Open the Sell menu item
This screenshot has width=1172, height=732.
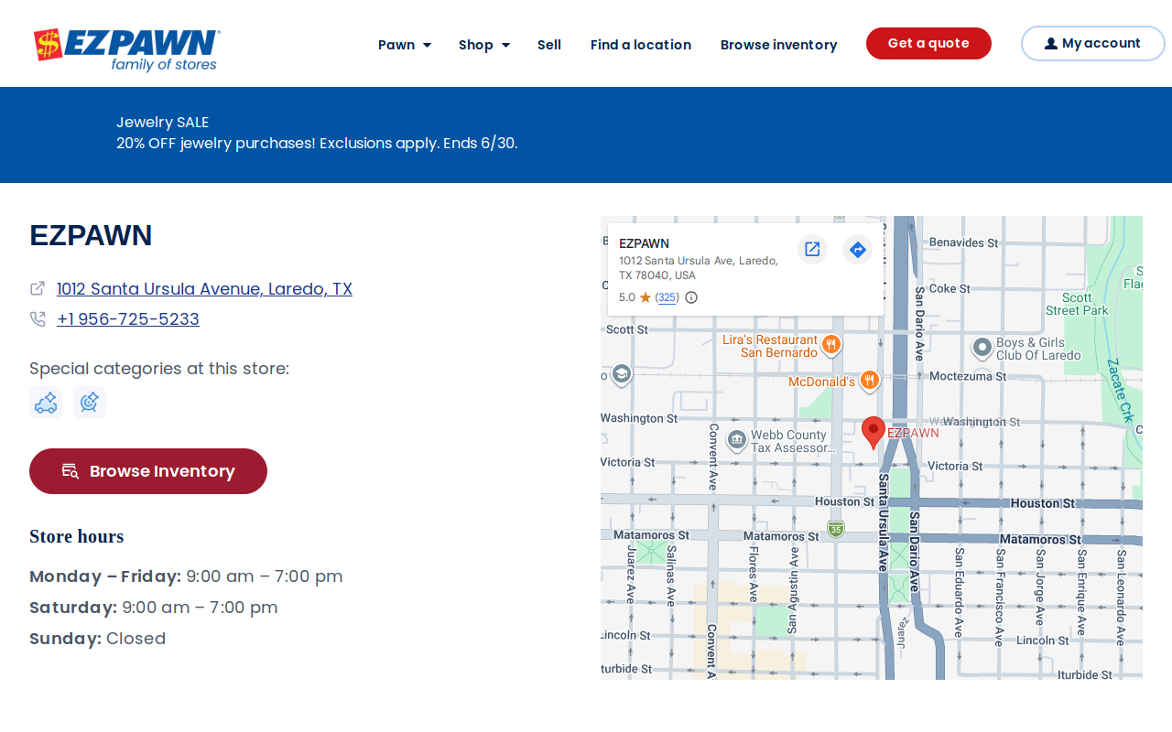pyautogui.click(x=549, y=45)
